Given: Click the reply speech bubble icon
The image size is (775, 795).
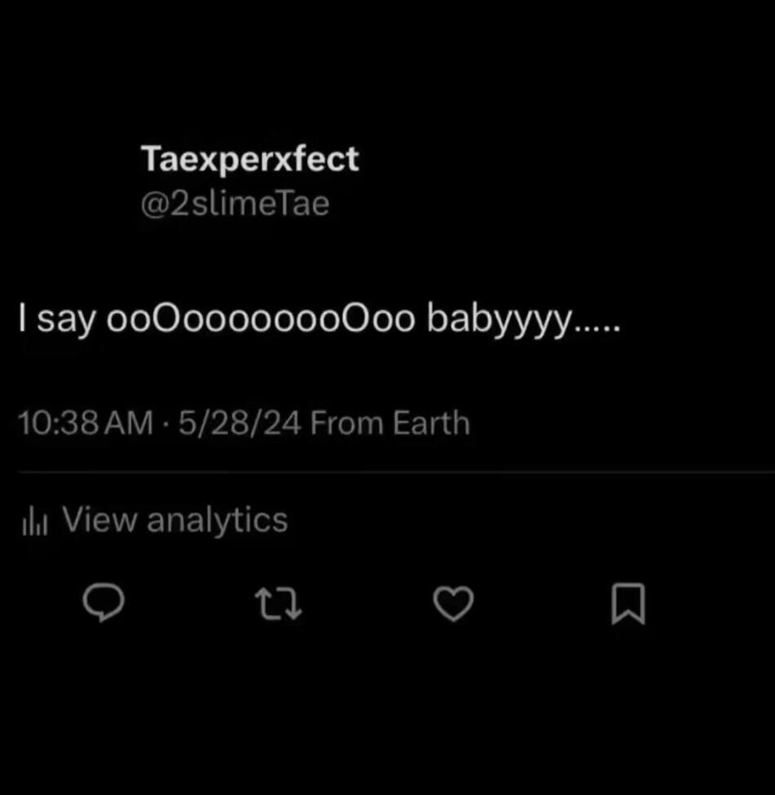Looking at the screenshot, I should tap(105, 604).
